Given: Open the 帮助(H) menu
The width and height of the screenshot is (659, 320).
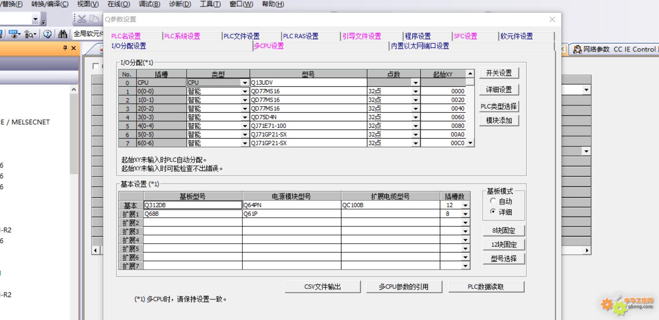Looking at the screenshot, I should [273, 4].
